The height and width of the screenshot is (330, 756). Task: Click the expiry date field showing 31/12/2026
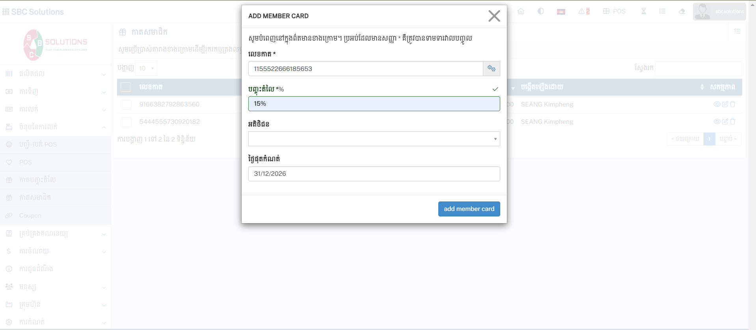(374, 174)
